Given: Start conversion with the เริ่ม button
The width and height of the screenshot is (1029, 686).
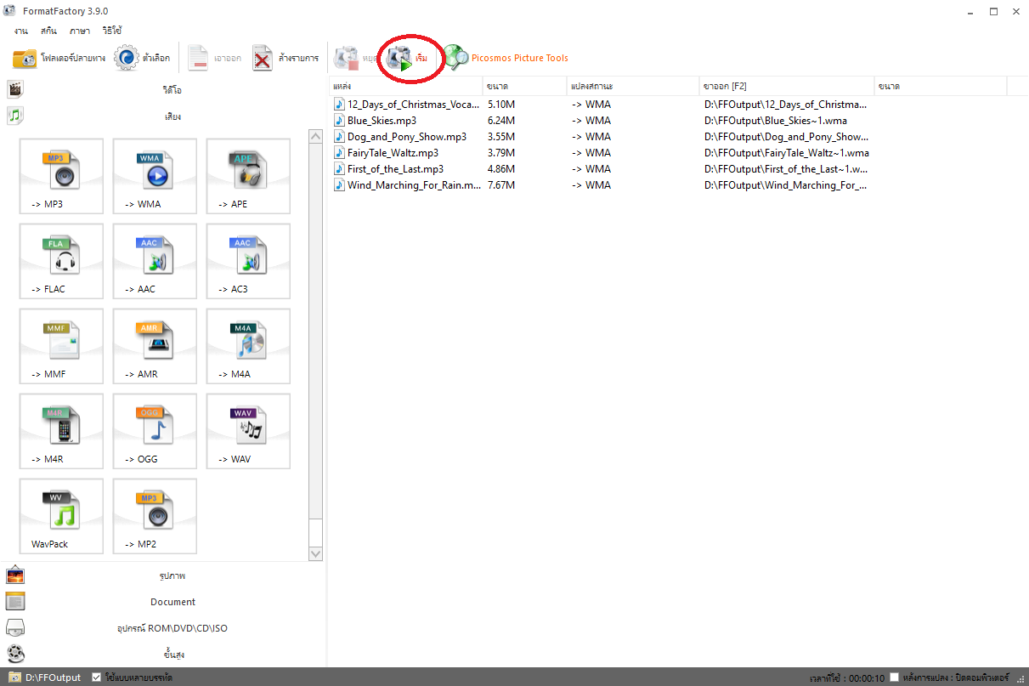Looking at the screenshot, I should click(x=406, y=58).
